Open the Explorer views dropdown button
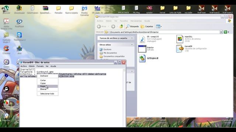Viewport: 236px width, 132px height. 159,26
